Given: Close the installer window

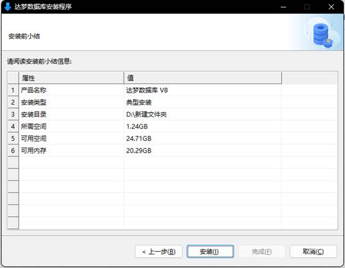Looking at the screenshot, I should 331,7.
